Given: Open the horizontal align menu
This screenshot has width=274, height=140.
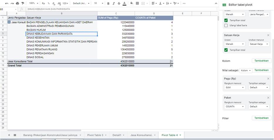Looking at the screenshot, I should (154, 3).
